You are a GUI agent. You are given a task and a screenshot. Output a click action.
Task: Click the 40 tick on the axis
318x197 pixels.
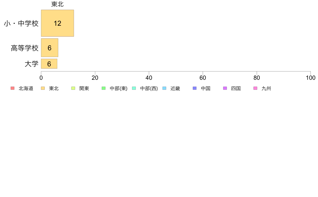[x=149, y=78]
